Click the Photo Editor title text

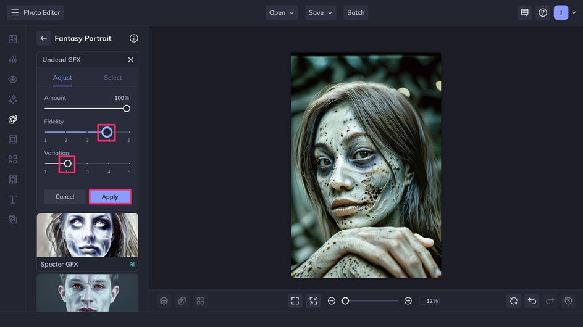pyautogui.click(x=41, y=12)
